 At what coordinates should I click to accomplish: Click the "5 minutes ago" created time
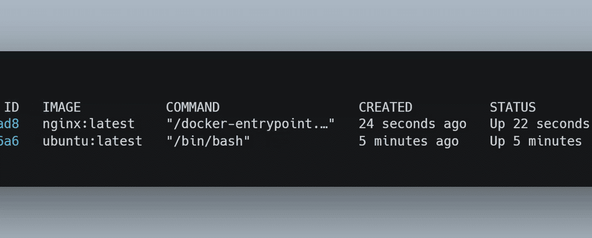(408, 141)
